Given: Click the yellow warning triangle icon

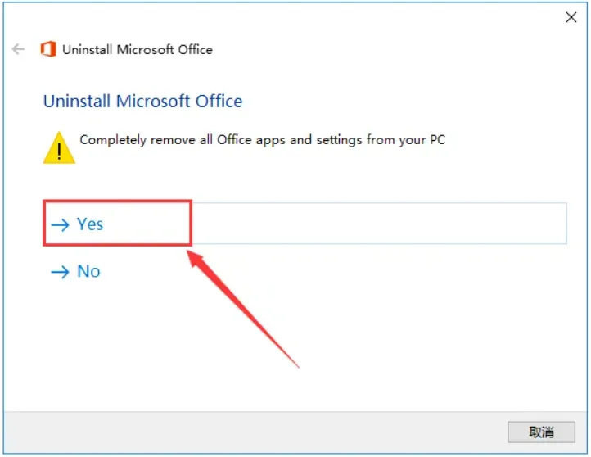Looking at the screenshot, I should point(59,147).
